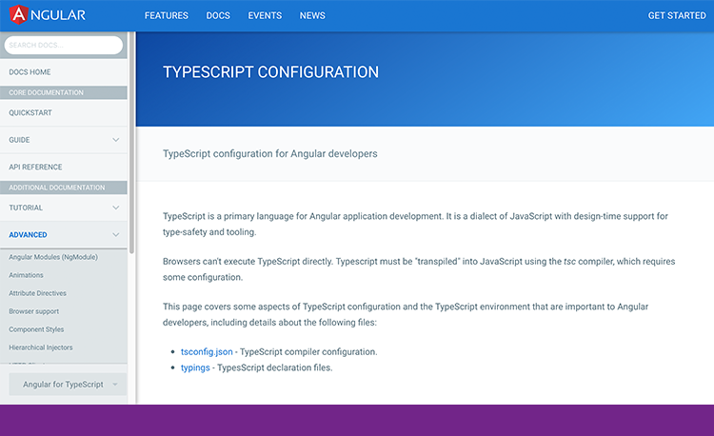The height and width of the screenshot is (436, 714).
Task: Open the Browser support page
Action: [33, 311]
